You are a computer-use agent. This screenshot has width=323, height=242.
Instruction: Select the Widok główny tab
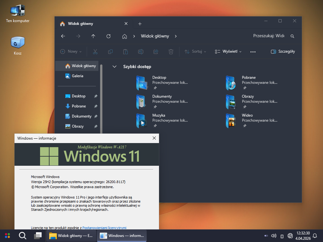point(80,24)
